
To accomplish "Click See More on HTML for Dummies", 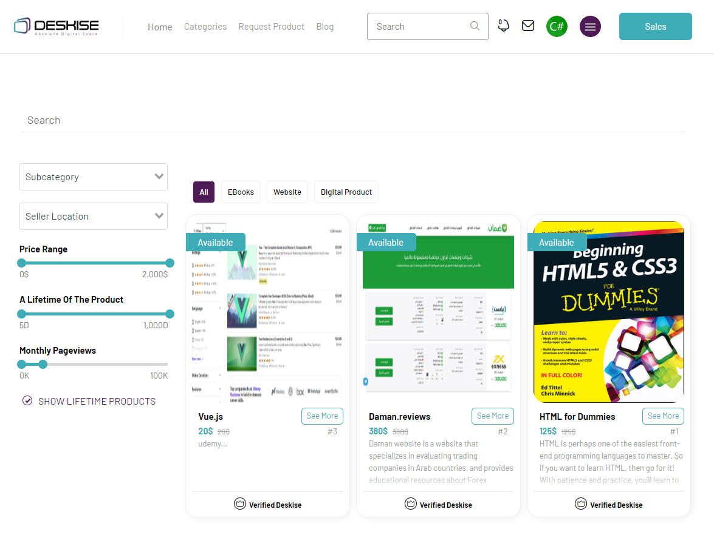I will 663,416.
